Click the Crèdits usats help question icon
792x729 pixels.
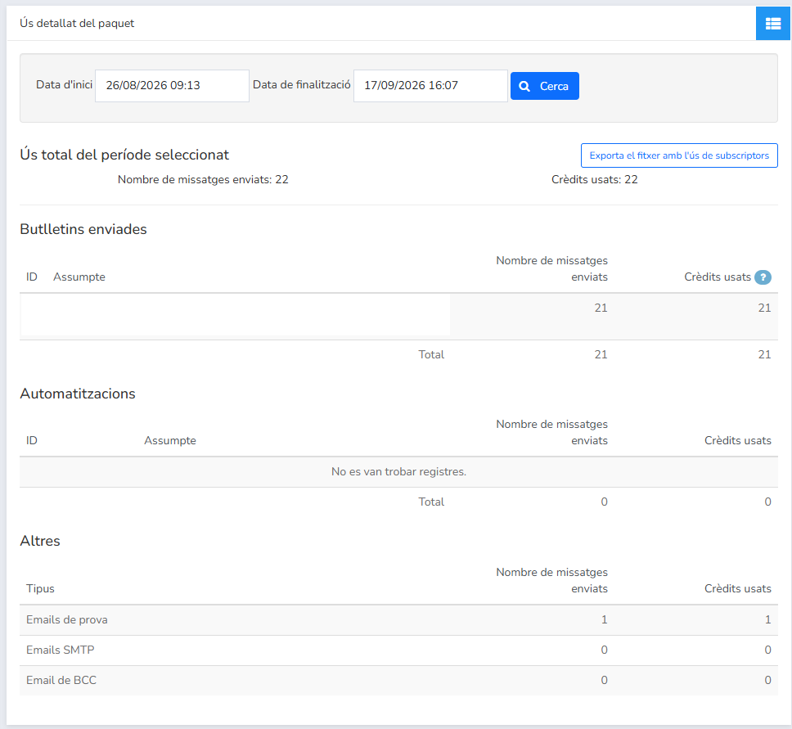click(763, 277)
